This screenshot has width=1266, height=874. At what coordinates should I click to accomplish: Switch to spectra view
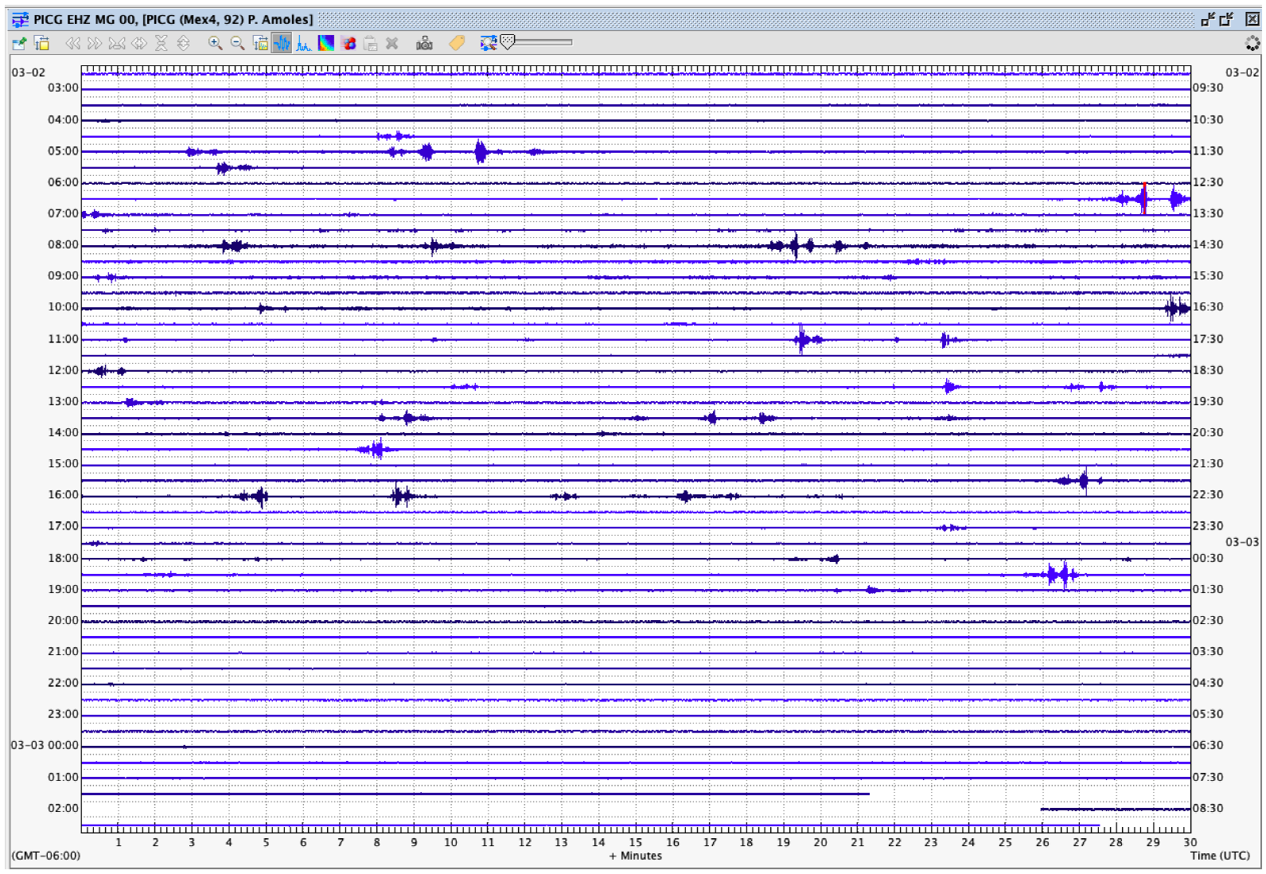click(303, 44)
